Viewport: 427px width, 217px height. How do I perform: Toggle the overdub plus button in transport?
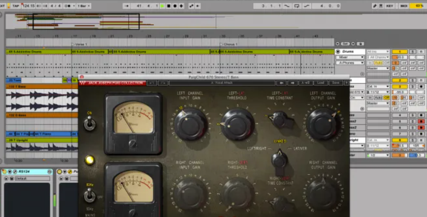181,6
